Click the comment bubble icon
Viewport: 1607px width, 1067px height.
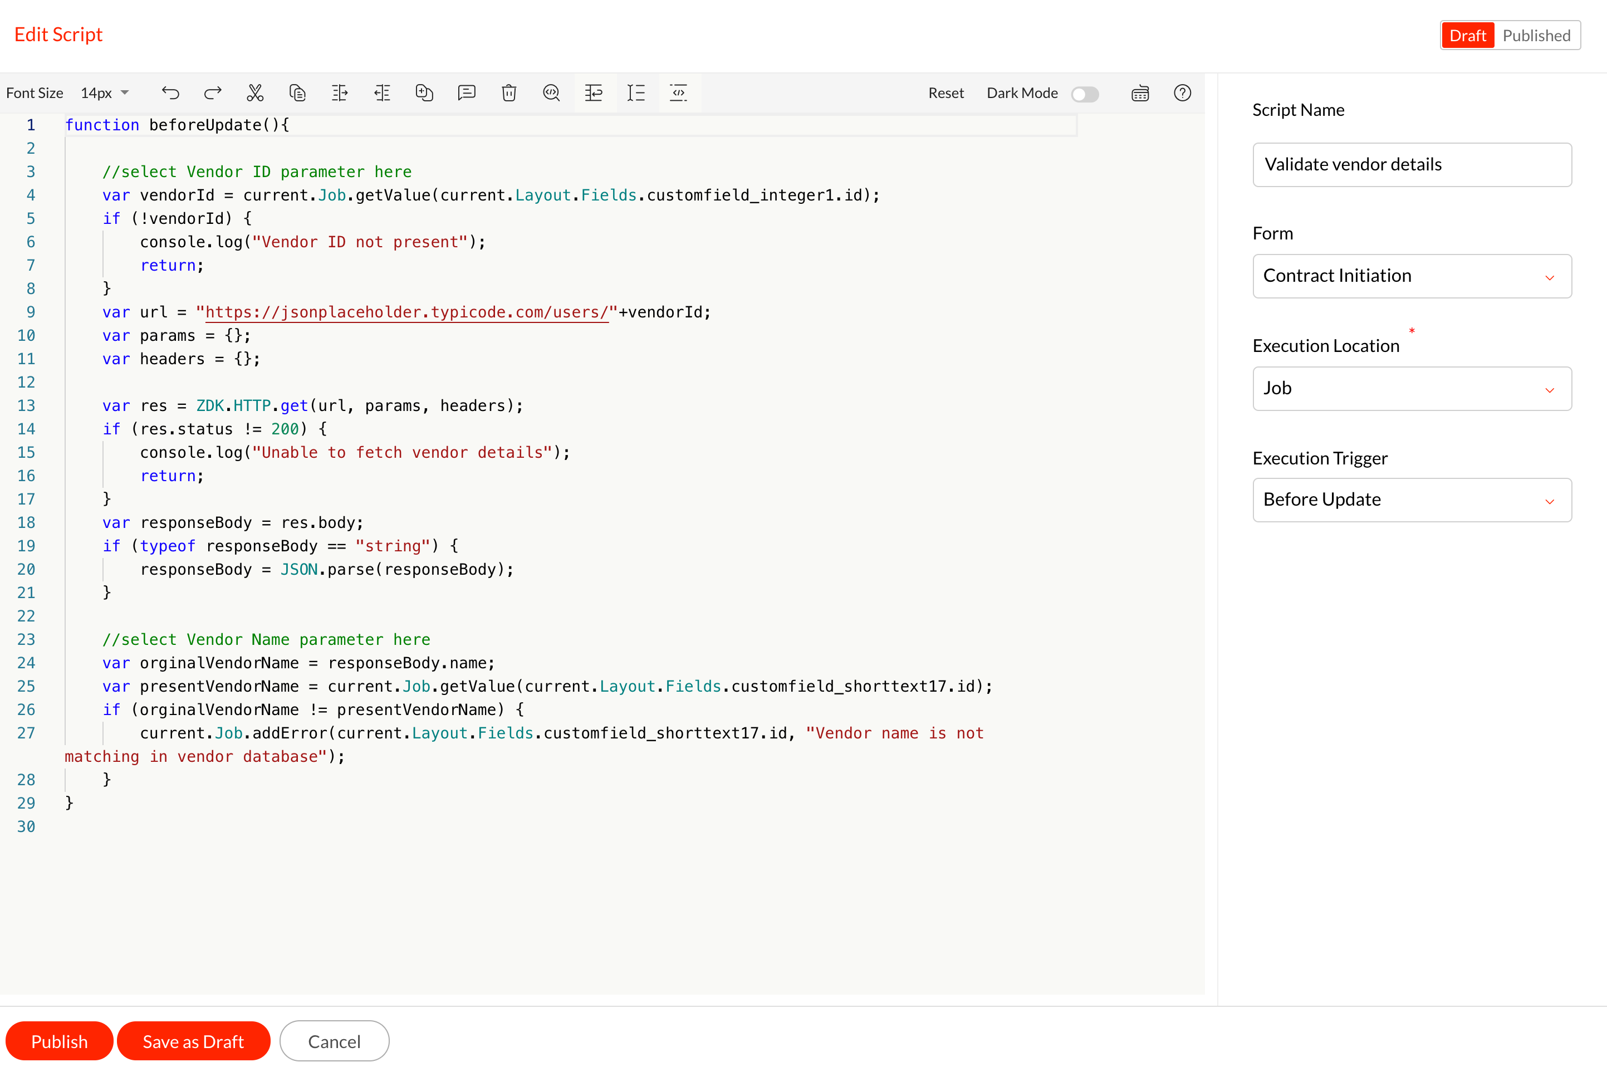(467, 93)
